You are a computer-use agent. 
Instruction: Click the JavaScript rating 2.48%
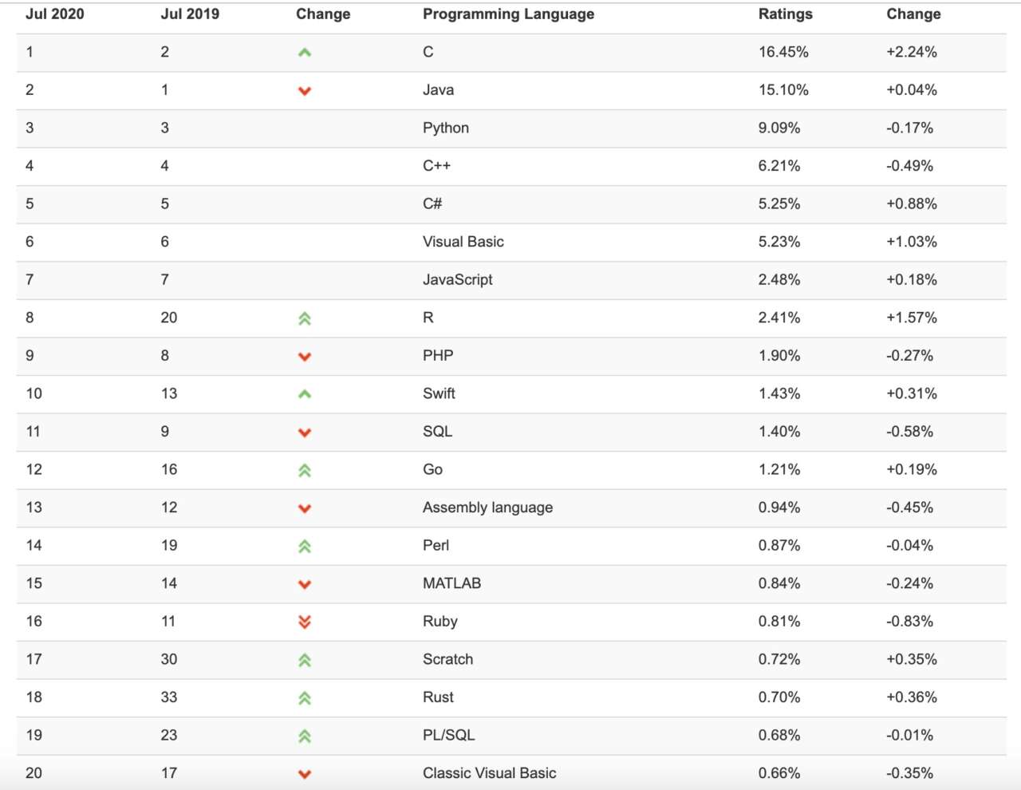(x=779, y=280)
